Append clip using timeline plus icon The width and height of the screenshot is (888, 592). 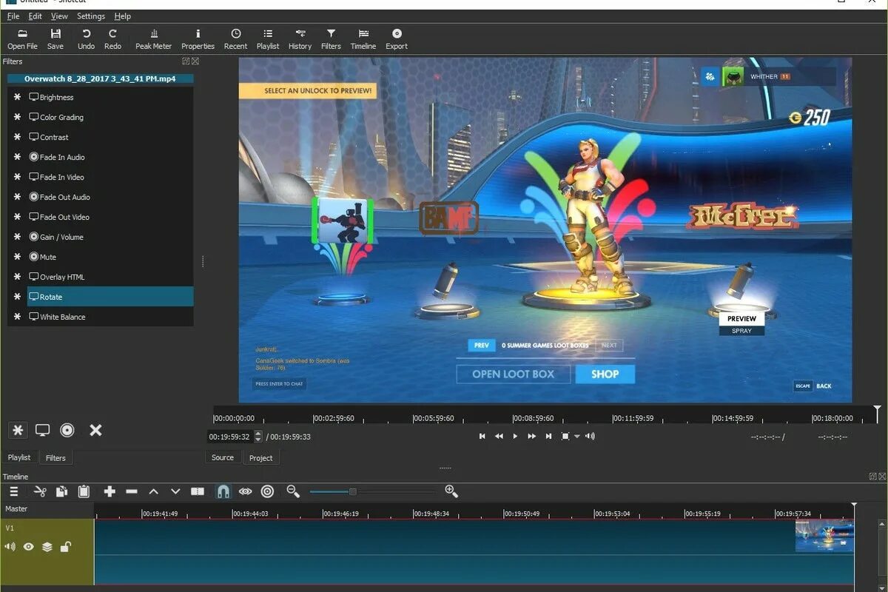click(x=110, y=491)
